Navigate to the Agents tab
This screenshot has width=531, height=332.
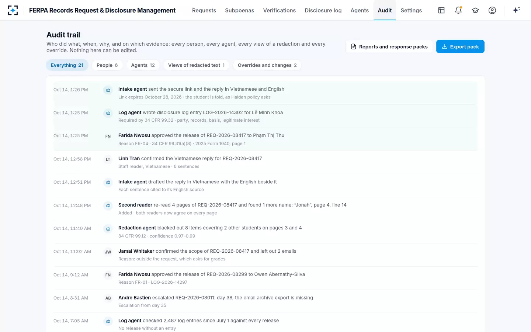coord(360,10)
